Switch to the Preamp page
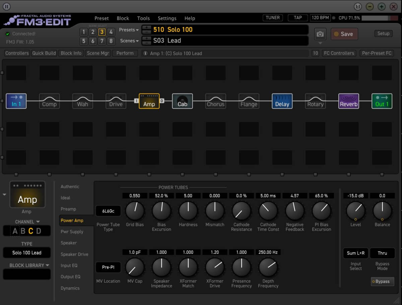This screenshot has width=402, height=305. (68, 209)
